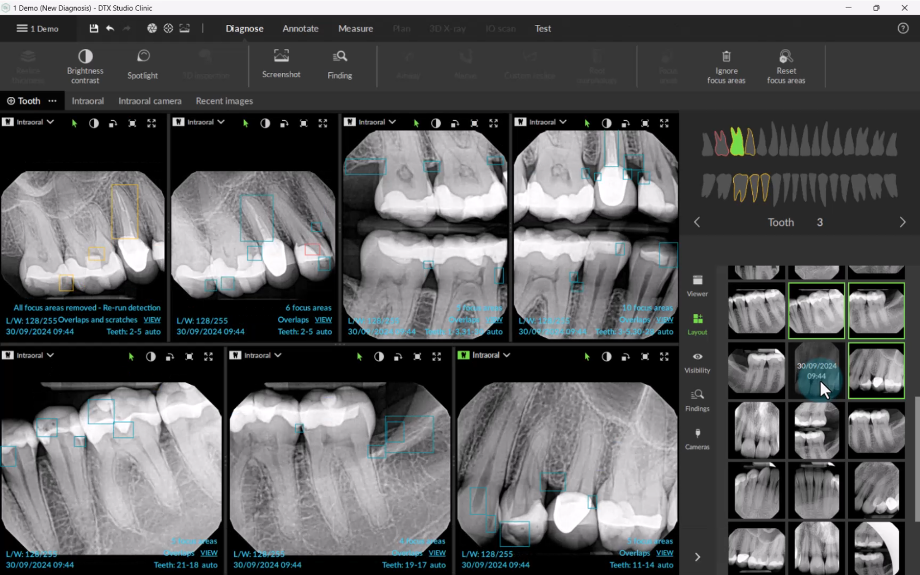
Task: Open the Layout side panel
Action: point(697,324)
